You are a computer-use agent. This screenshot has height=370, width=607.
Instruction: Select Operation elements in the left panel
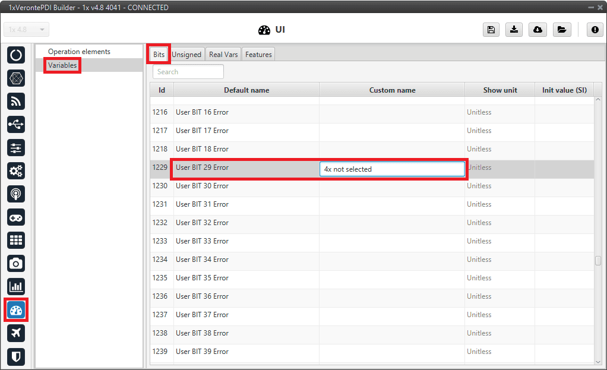click(79, 52)
